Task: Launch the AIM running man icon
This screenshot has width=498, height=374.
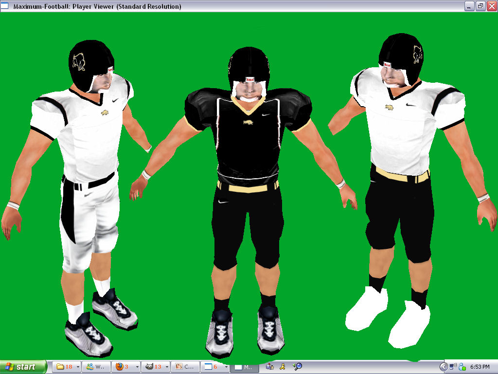Action: pos(283,367)
